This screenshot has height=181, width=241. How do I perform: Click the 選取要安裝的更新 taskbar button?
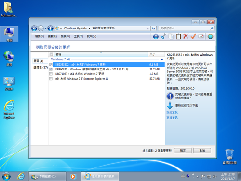pos(100,176)
